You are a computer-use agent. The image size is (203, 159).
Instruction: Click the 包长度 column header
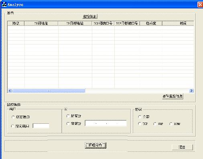[x=151, y=23]
